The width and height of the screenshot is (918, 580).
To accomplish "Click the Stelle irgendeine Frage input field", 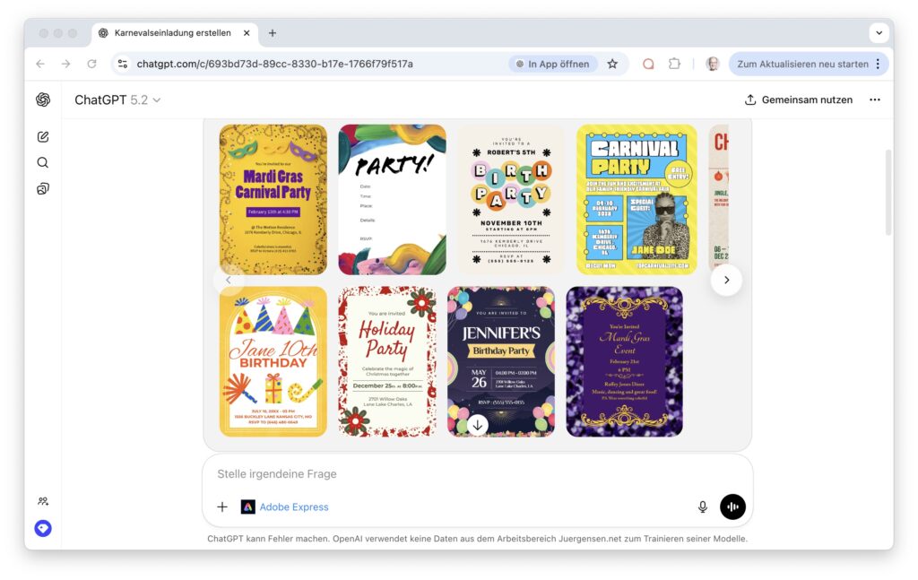I will [448, 474].
